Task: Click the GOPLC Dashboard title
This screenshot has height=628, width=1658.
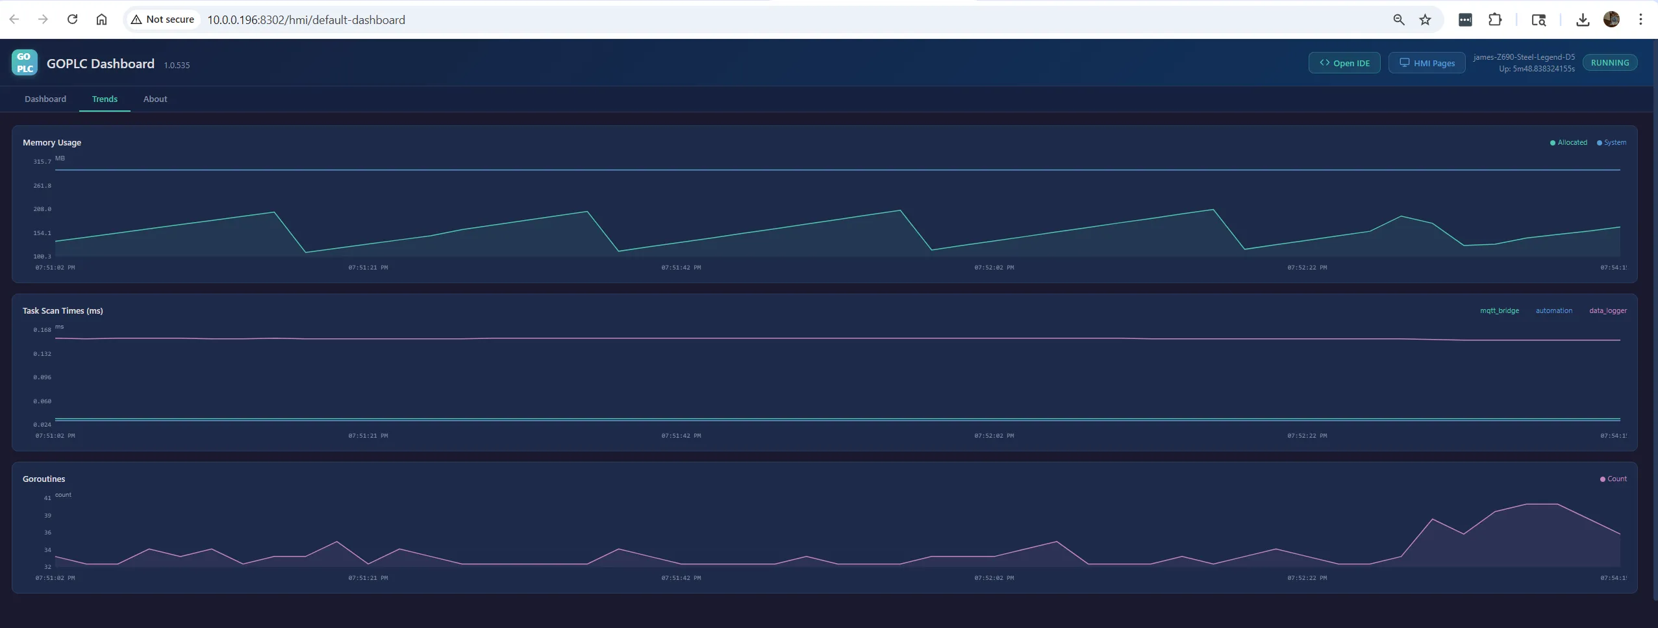Action: [x=101, y=64]
